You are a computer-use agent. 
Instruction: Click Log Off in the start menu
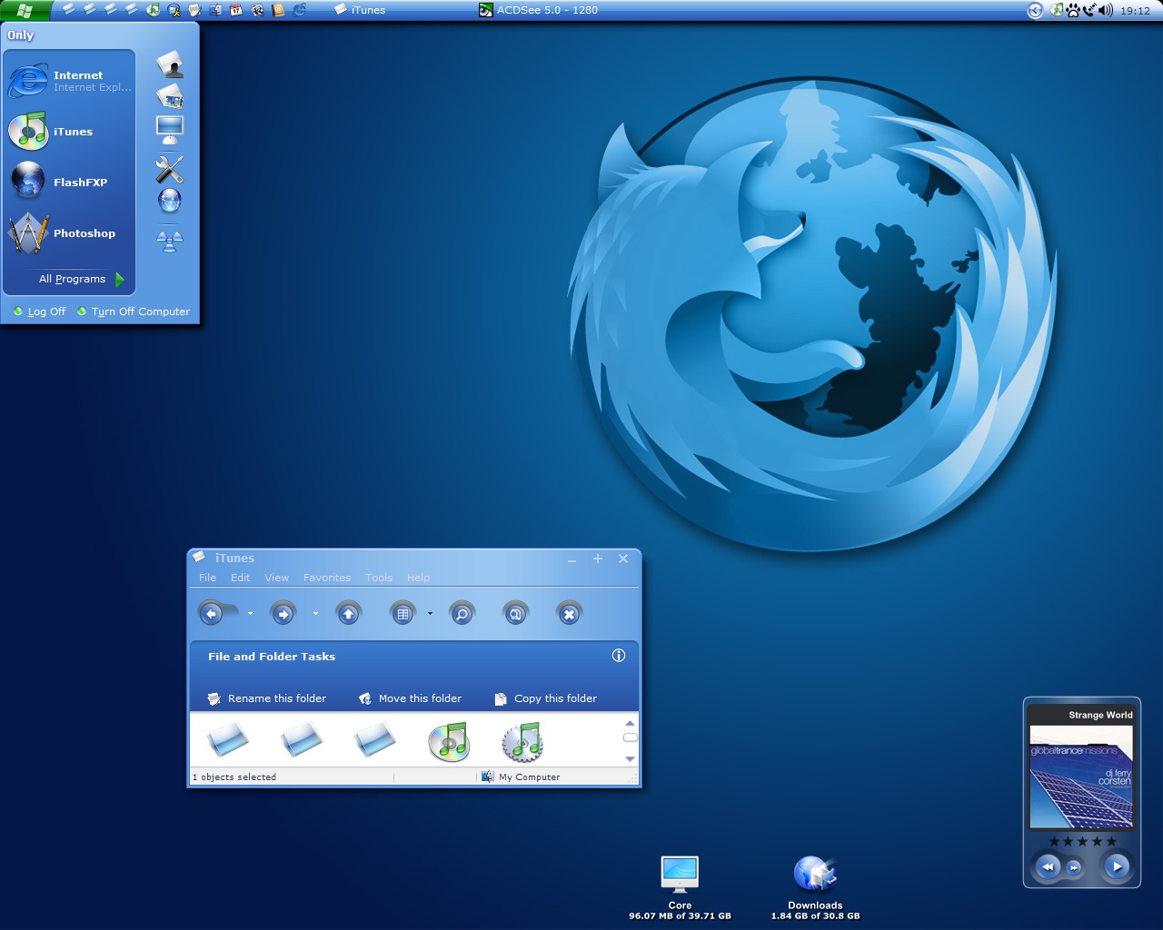[x=39, y=312]
